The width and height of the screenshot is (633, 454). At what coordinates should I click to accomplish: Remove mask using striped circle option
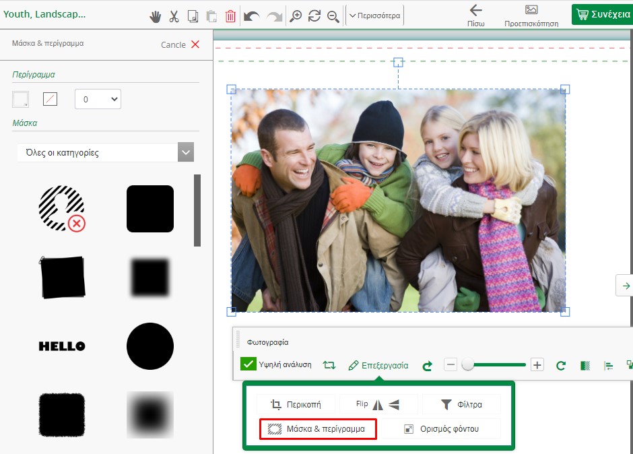[x=62, y=209]
